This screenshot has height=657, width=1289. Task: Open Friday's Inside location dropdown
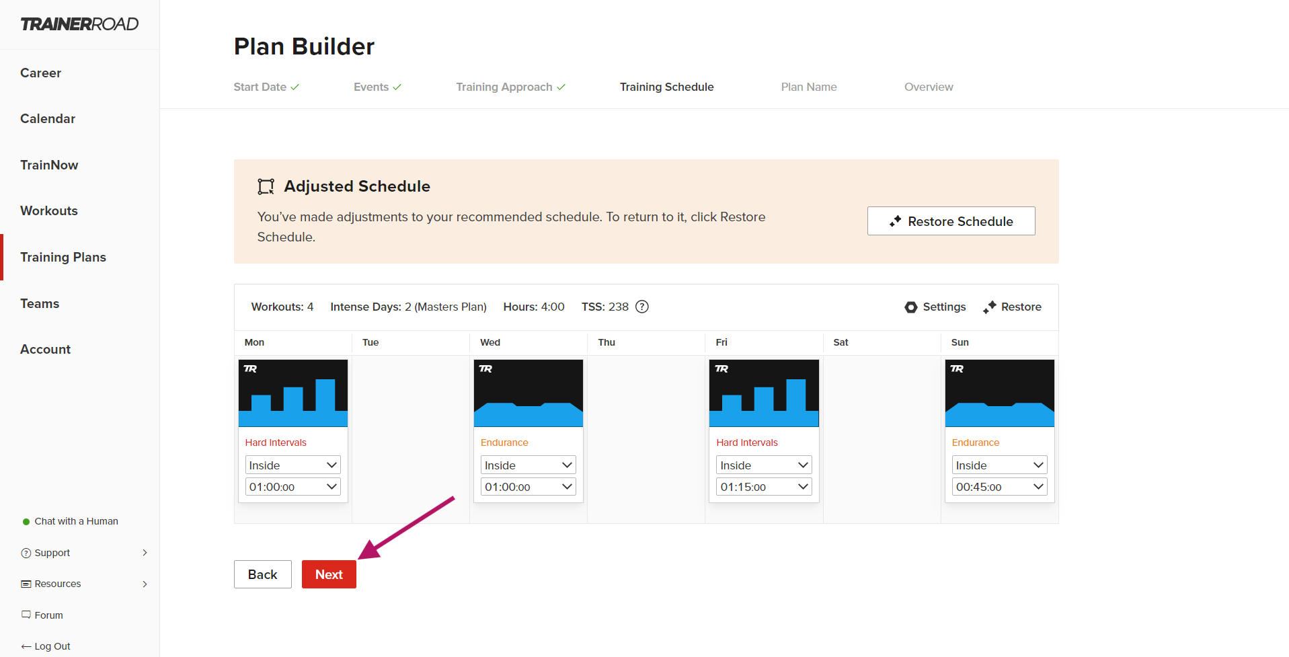[764, 465]
